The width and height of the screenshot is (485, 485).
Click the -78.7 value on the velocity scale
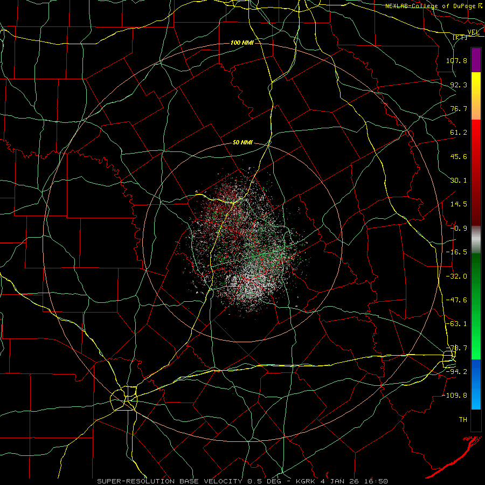tap(456, 348)
